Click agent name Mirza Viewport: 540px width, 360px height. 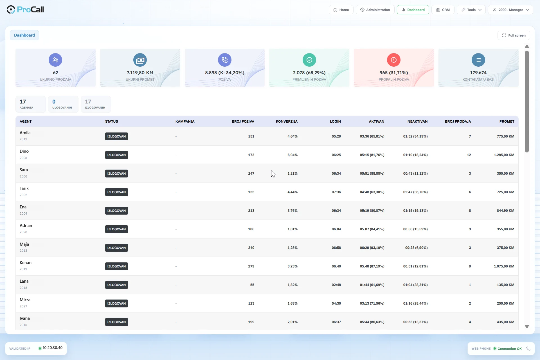coord(25,300)
